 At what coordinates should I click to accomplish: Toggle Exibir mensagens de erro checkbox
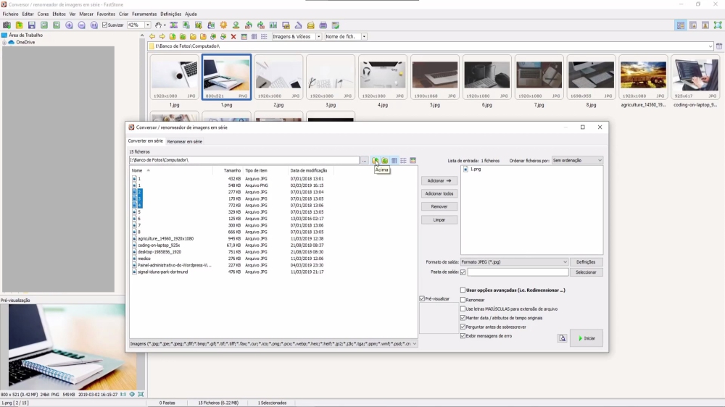463,336
